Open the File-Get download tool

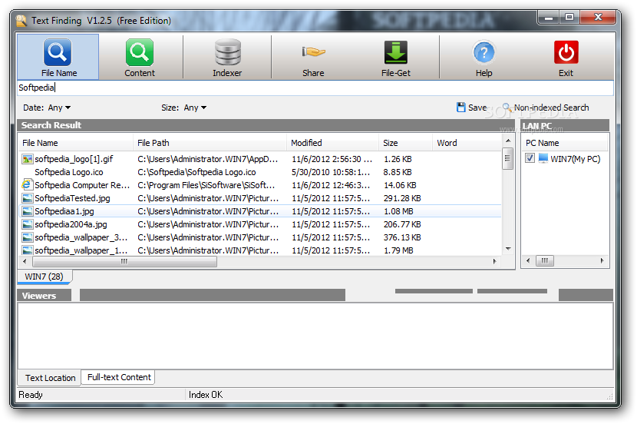[396, 52]
